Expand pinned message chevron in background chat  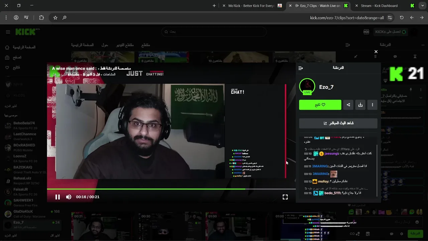421,97
